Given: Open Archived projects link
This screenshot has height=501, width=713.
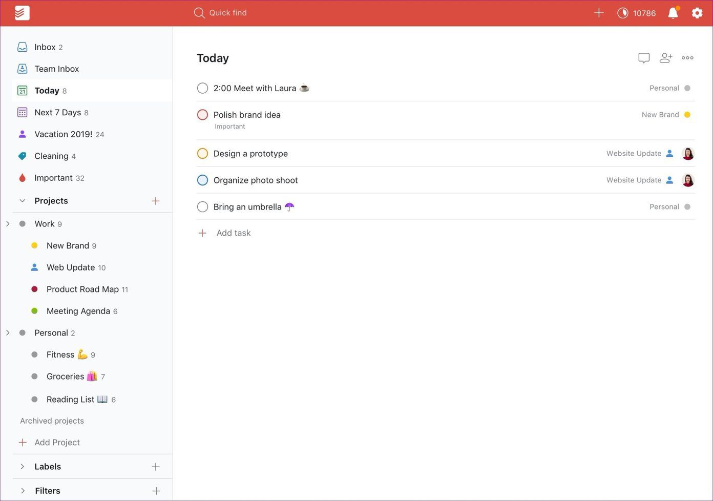Looking at the screenshot, I should point(52,421).
